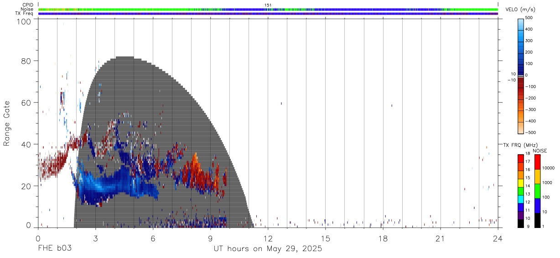Click the Range Gate axis title
560x258 pixels.
click(7, 123)
